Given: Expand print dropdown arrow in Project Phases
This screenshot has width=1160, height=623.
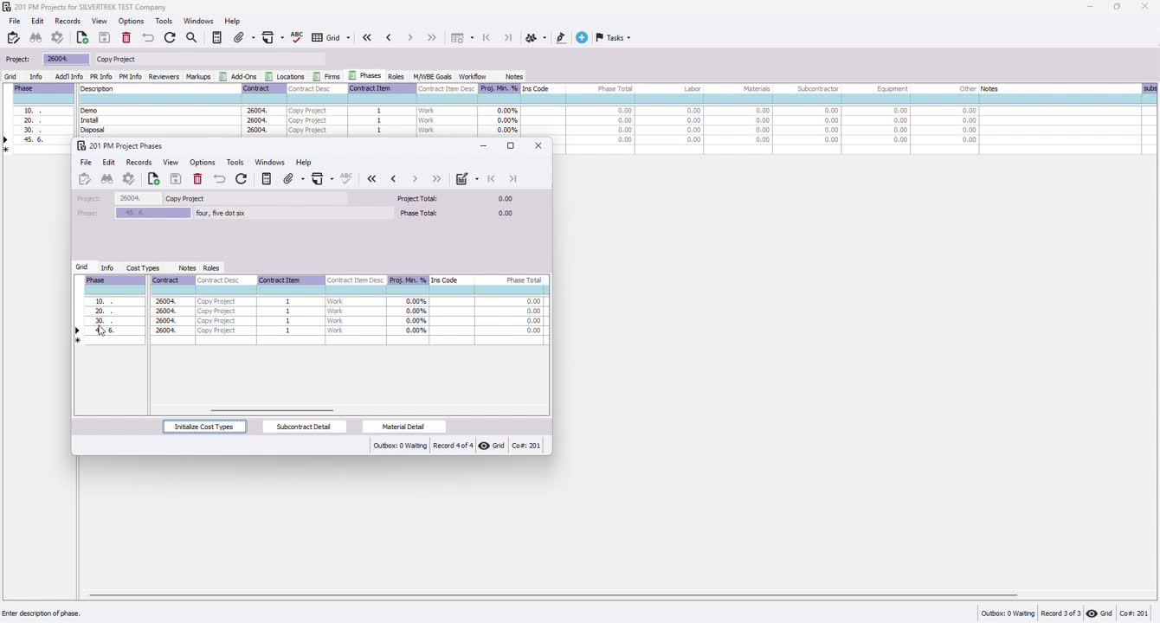Looking at the screenshot, I should coord(332,179).
